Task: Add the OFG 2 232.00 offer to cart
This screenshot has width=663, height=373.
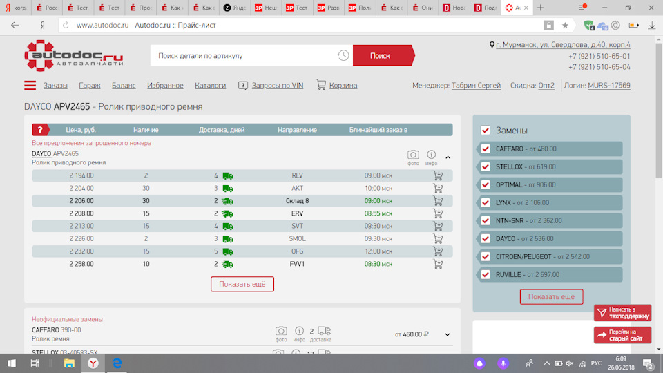Action: (438, 251)
